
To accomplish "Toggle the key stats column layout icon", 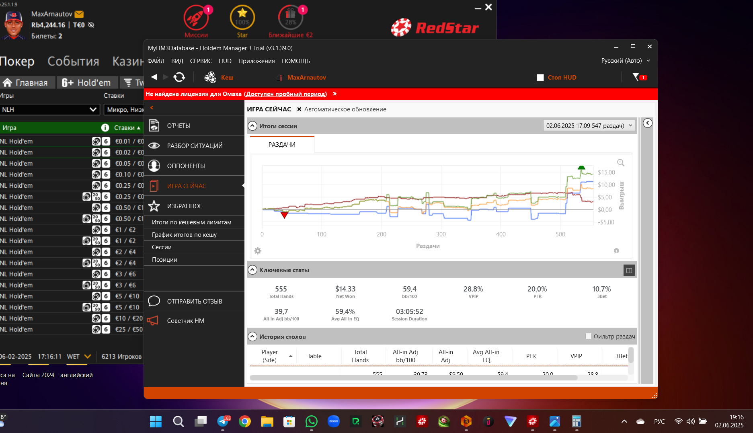I will (x=629, y=270).
